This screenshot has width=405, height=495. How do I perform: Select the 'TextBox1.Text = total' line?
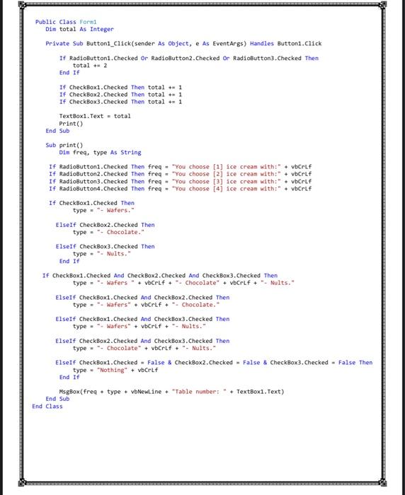pyautogui.click(x=95, y=116)
